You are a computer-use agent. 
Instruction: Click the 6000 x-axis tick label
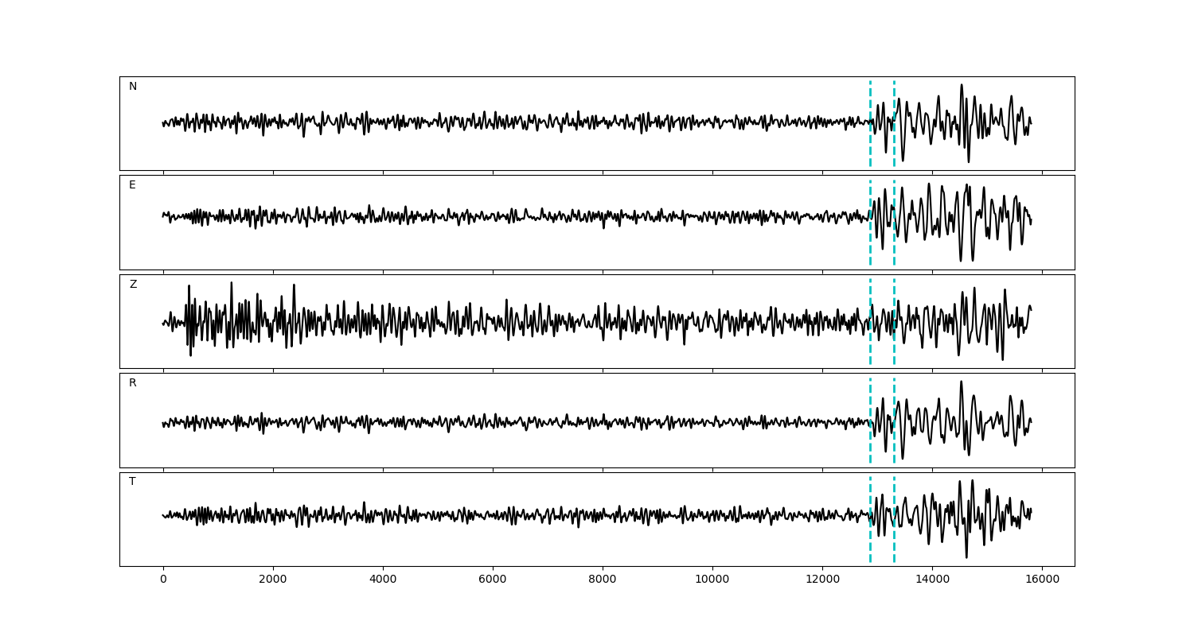pyautogui.click(x=493, y=580)
